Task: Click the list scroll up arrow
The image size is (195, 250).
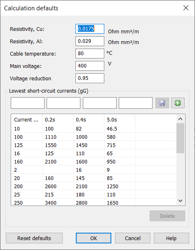Action: click(x=180, y=119)
